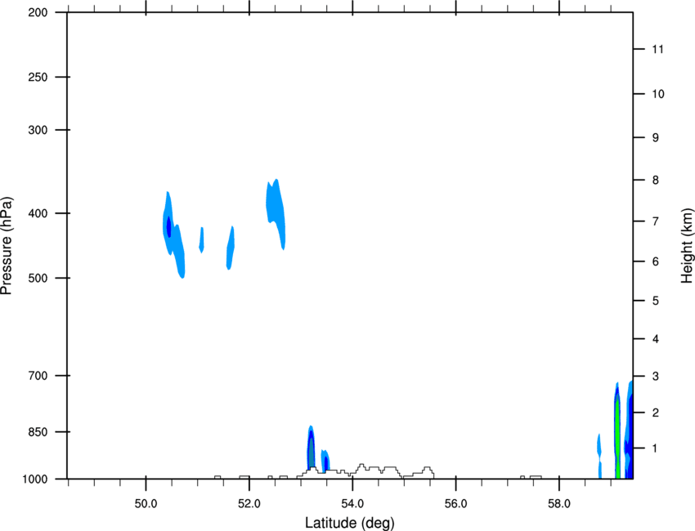Click the 200 pressure tick label
Image resolution: width=695 pixels, height=531 pixels.
(x=38, y=13)
